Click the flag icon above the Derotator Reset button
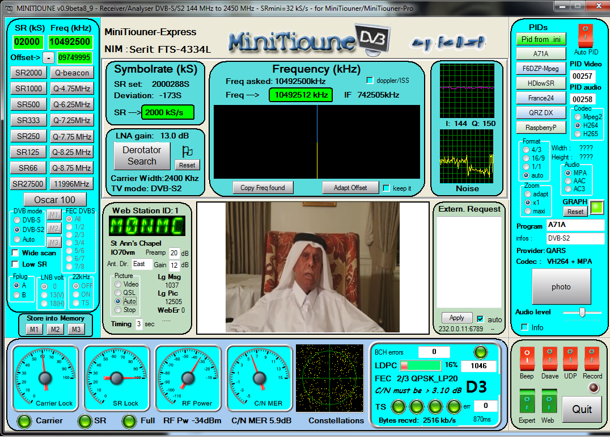Viewport: 610px width, 438px height. 188,151
